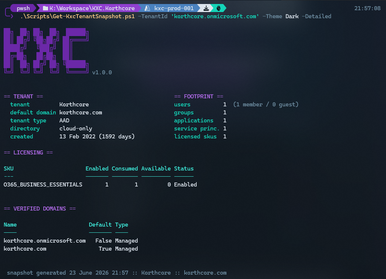Click the timestamp 21:57:08
Viewport: 386px width, 279px height.
(x=367, y=8)
